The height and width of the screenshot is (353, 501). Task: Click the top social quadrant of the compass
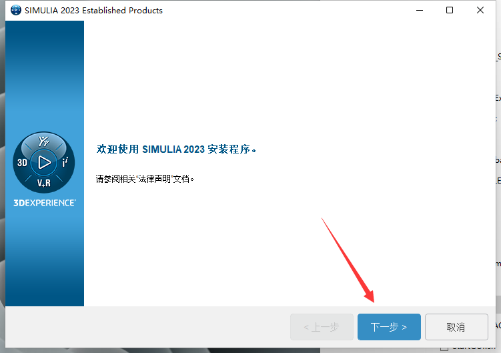click(44, 141)
